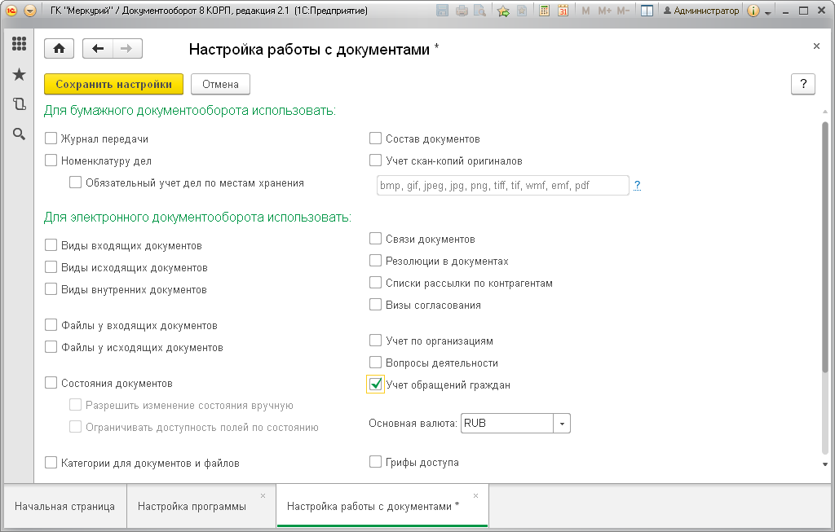Toggle Виды внутренних документов checkbox
The width and height of the screenshot is (835, 532).
(x=51, y=289)
